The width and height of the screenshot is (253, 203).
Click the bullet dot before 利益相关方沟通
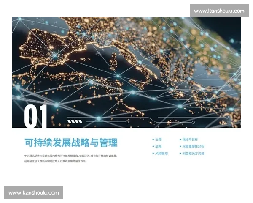pos(180,153)
